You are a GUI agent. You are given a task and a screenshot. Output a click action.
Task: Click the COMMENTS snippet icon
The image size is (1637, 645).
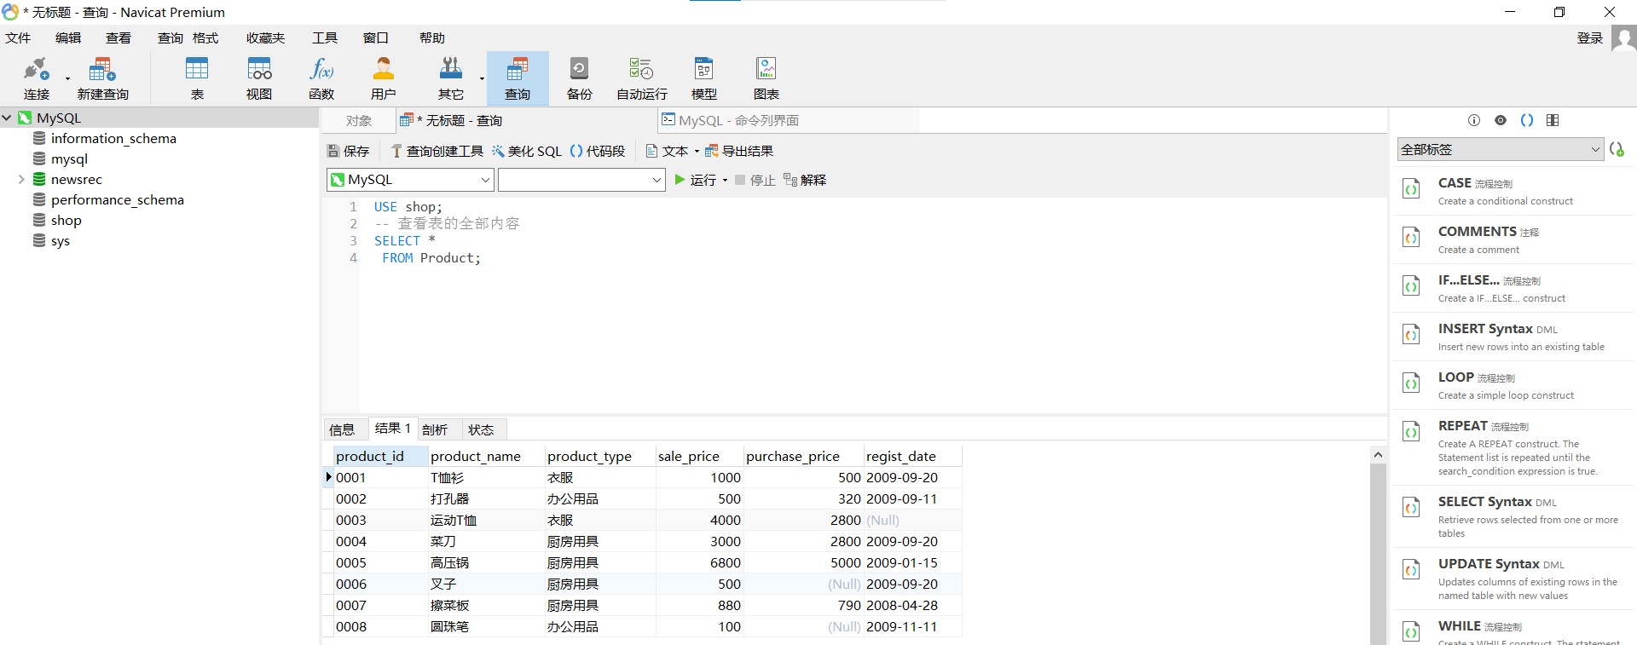(x=1411, y=237)
